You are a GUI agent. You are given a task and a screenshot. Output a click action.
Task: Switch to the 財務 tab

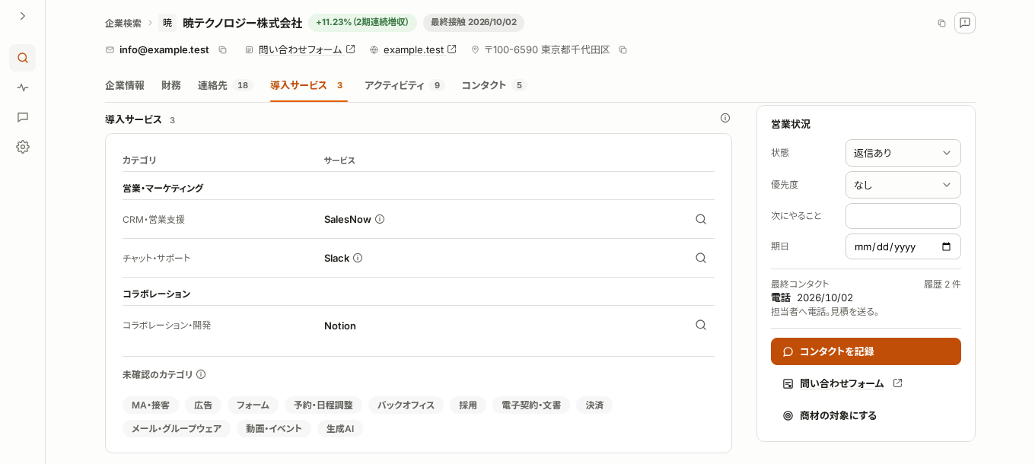coord(171,85)
